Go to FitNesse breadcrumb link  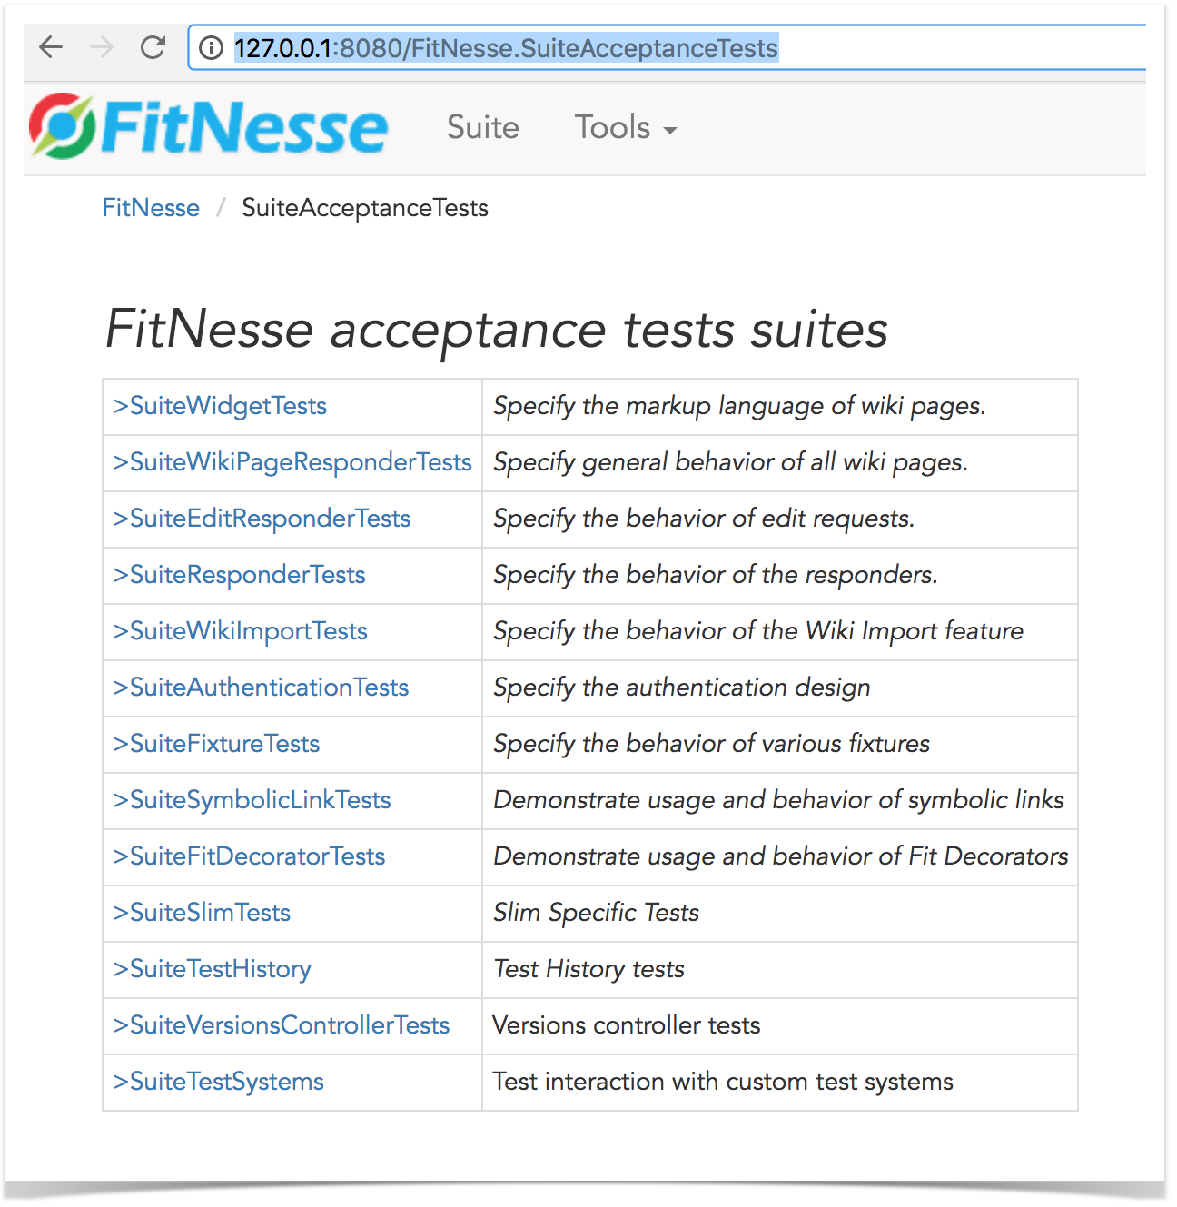151,208
